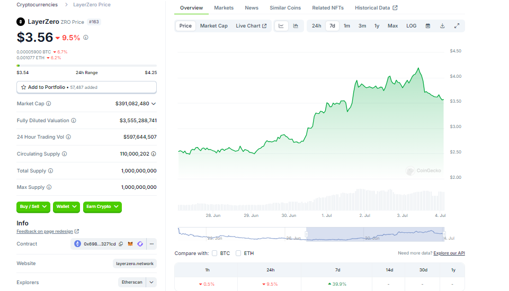This screenshot has height=291, width=509.
Task: Click external link icon beside Feedback link
Action: (77, 231)
